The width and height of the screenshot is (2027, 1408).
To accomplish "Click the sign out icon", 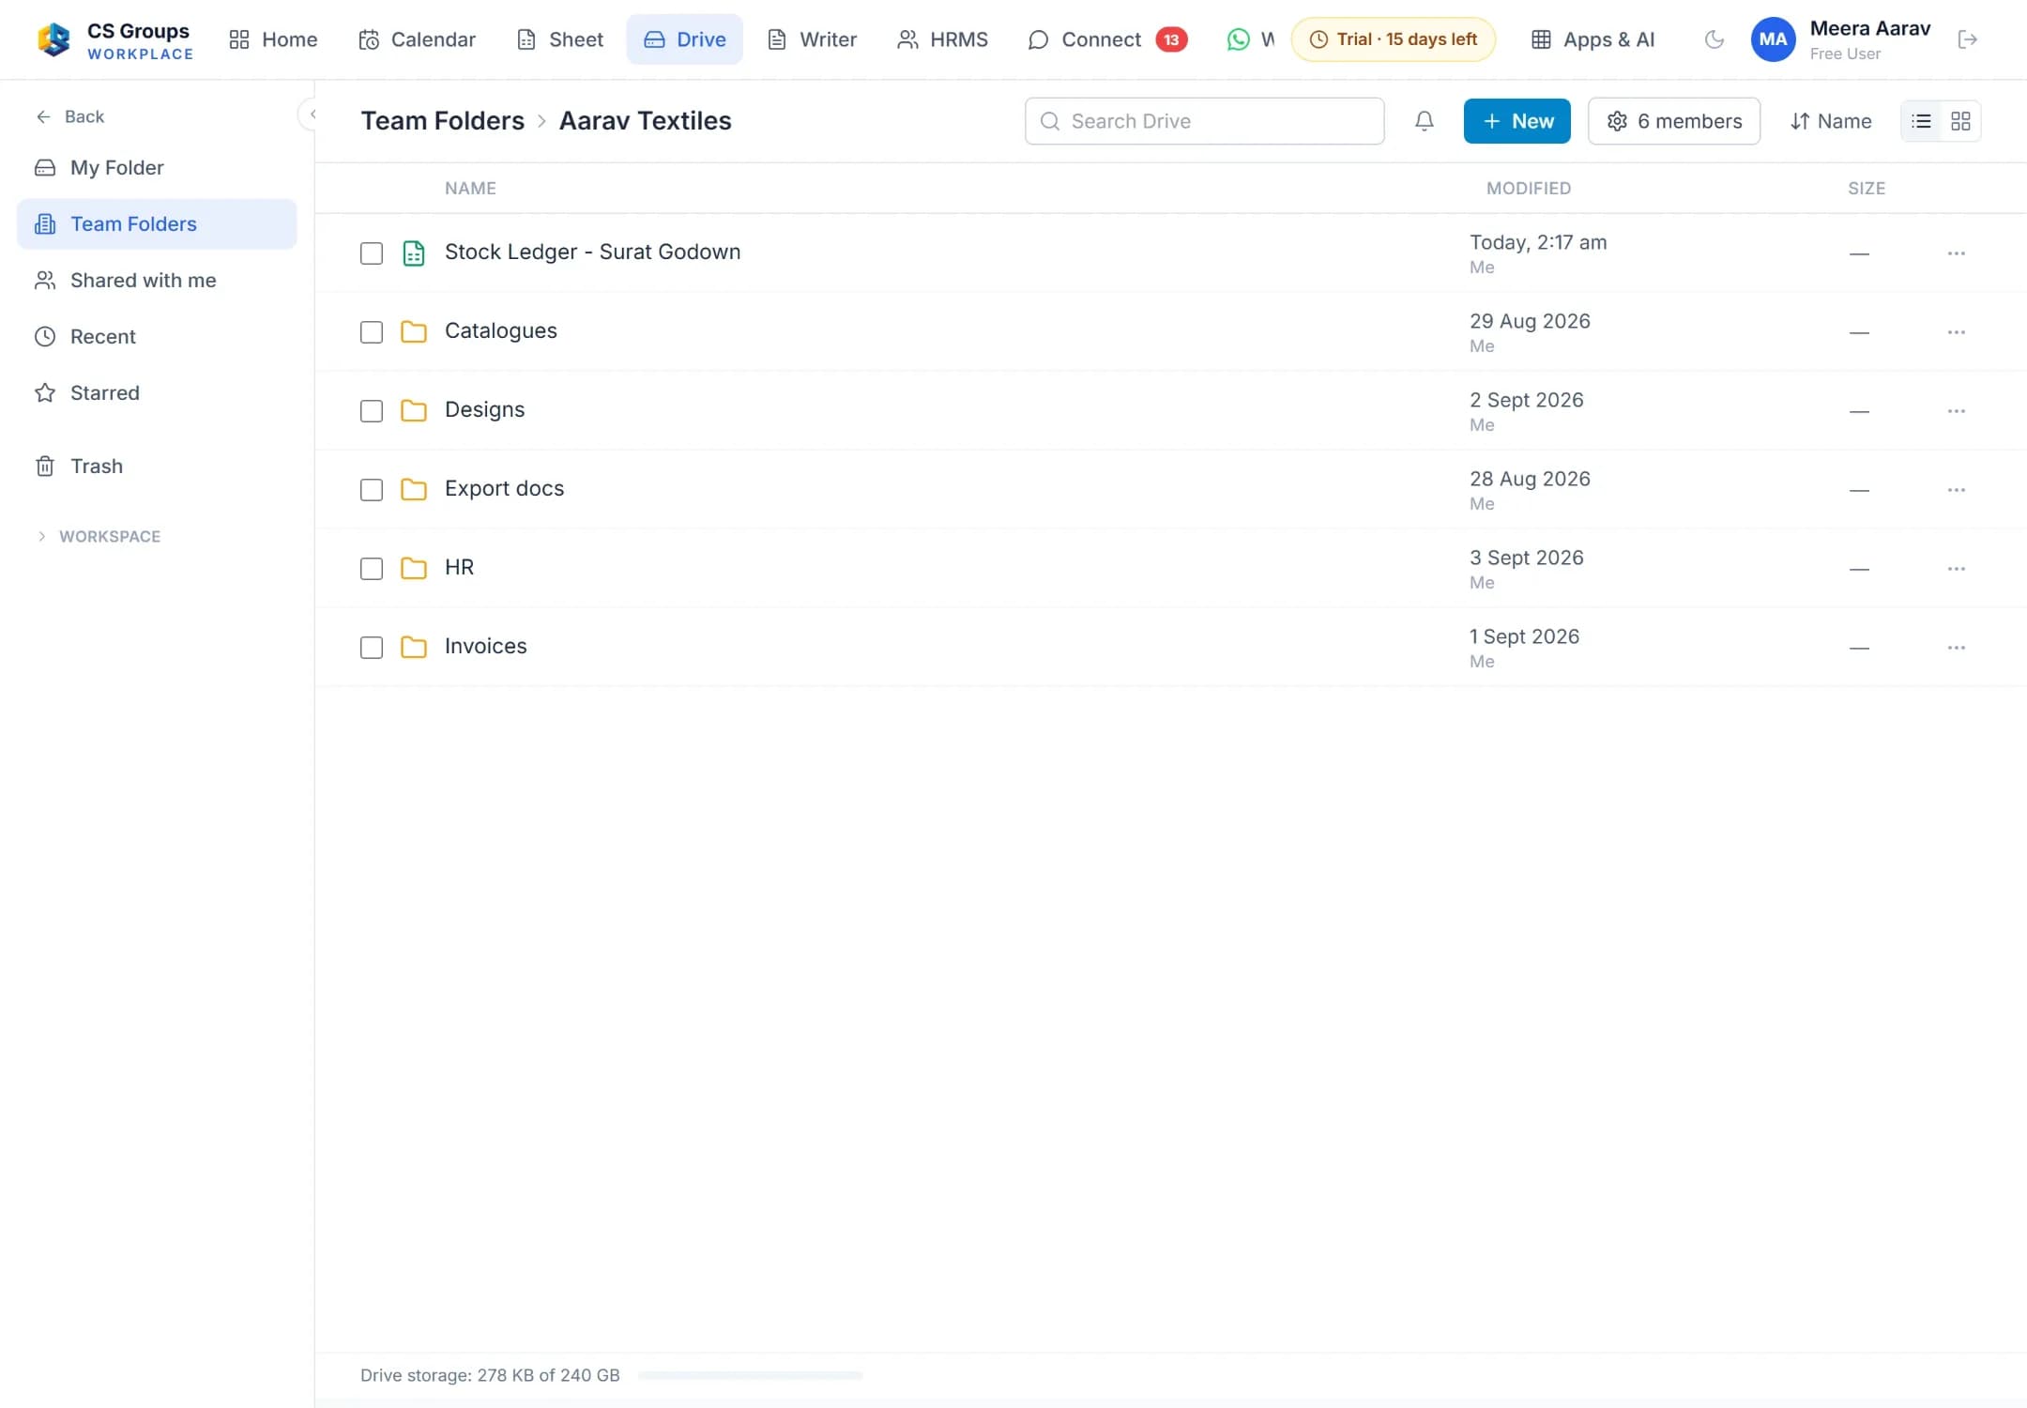I will [x=1968, y=39].
